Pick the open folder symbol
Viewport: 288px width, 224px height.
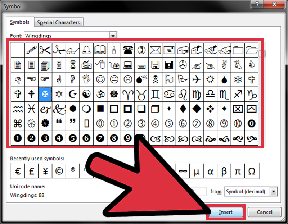(252, 50)
